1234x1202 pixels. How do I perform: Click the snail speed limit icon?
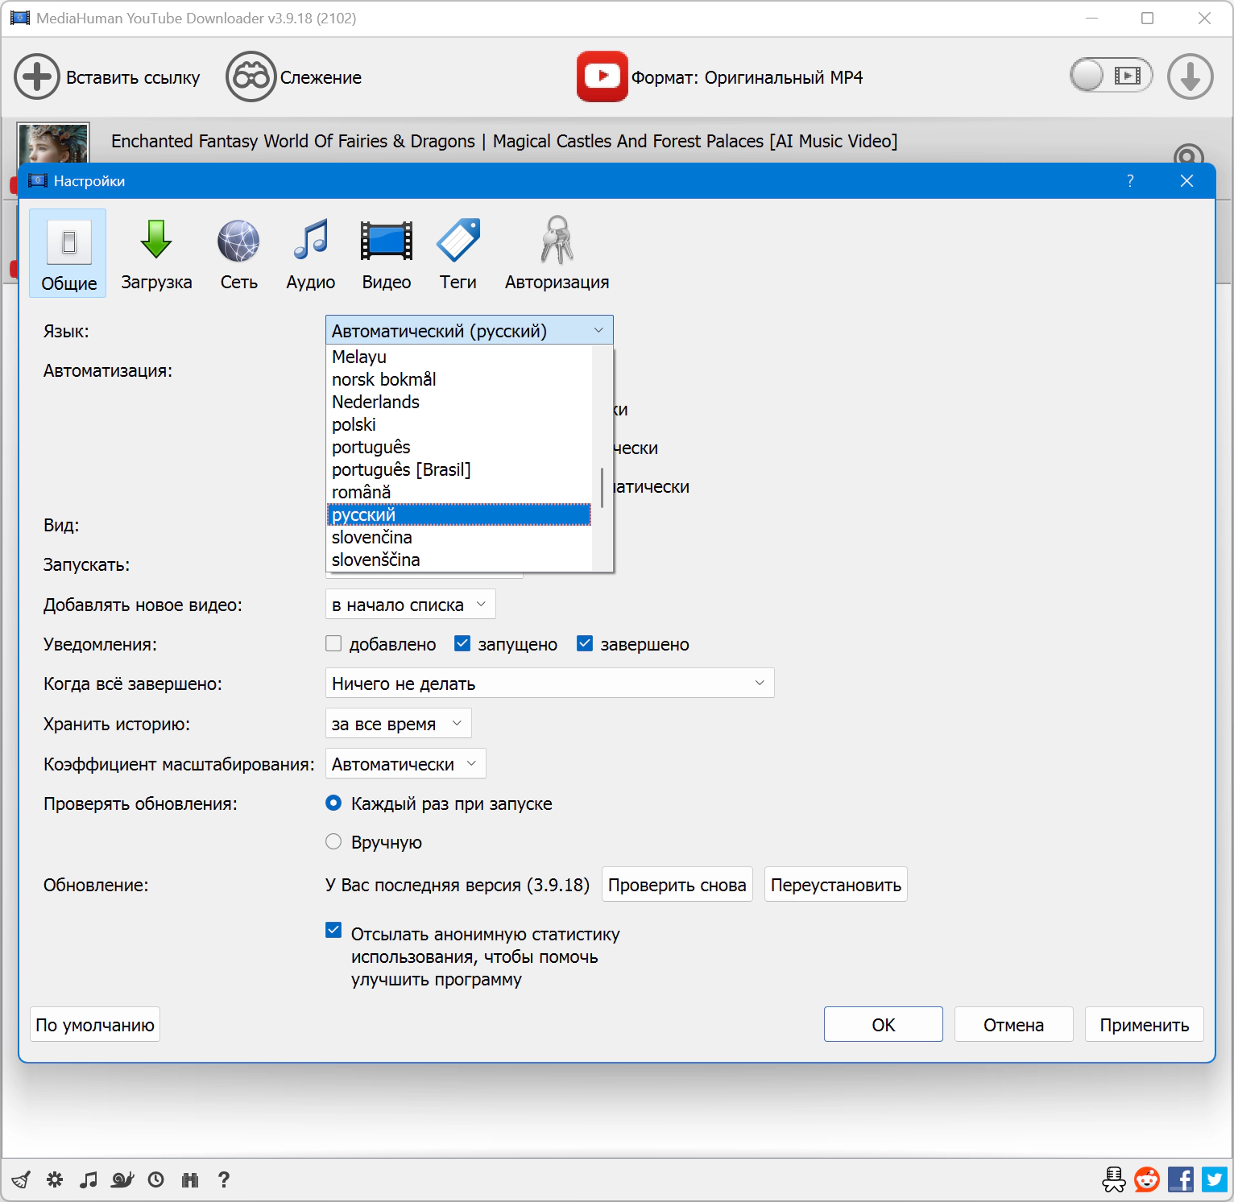tap(122, 1179)
